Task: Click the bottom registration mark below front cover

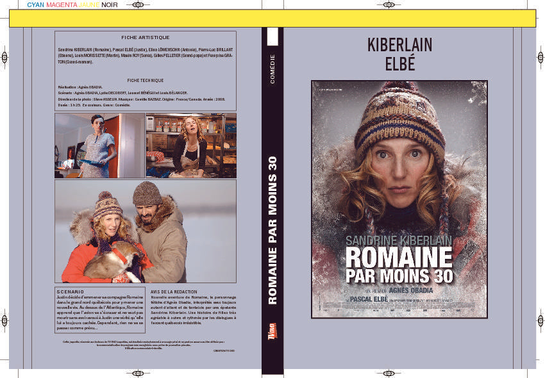Action: 389,374
